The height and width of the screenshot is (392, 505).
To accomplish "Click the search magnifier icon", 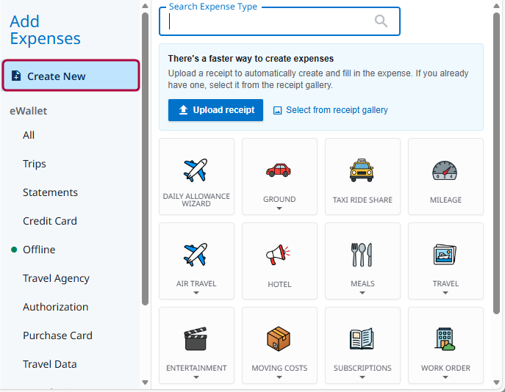I will tap(381, 21).
